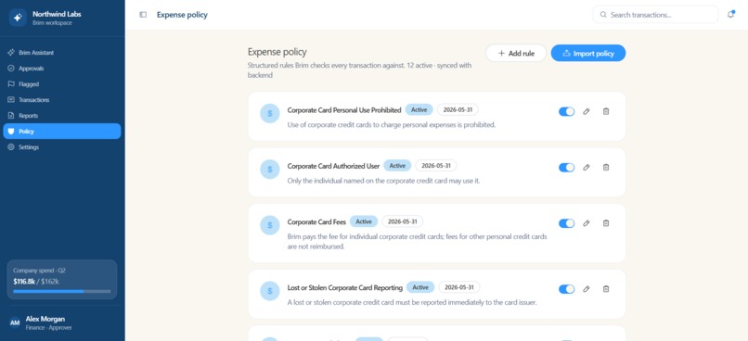Click "Corporate Card Fees" rule title

pyautogui.click(x=316, y=222)
